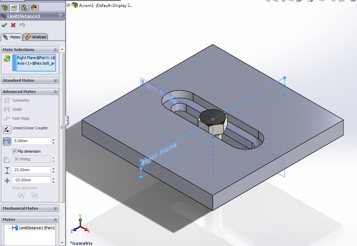Open help via the question mark button
Viewport: 357px width, 246px height.
60,16
